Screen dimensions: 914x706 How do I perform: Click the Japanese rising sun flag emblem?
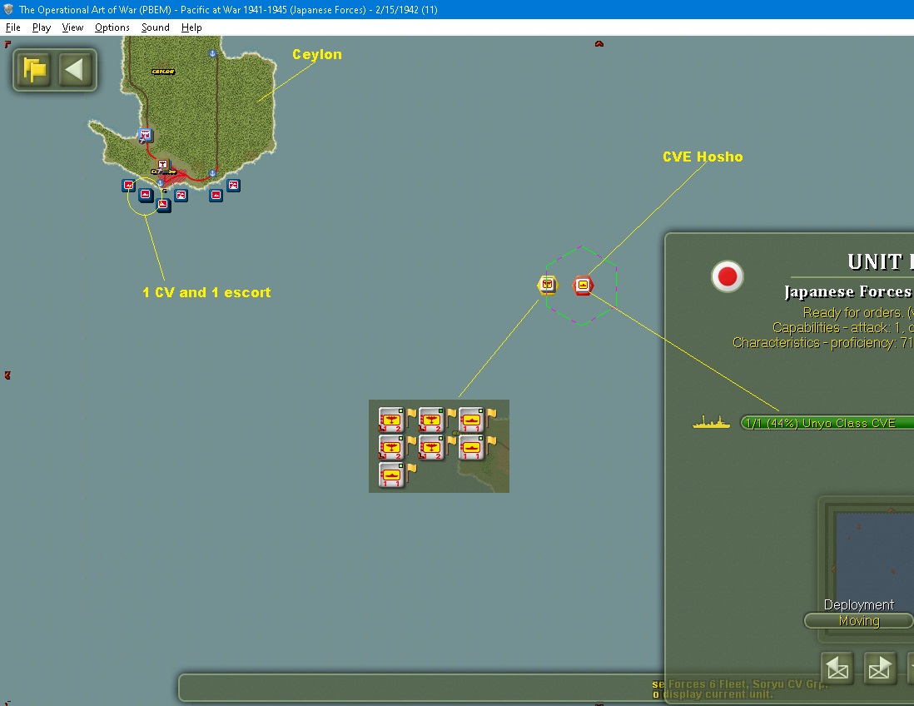click(727, 276)
